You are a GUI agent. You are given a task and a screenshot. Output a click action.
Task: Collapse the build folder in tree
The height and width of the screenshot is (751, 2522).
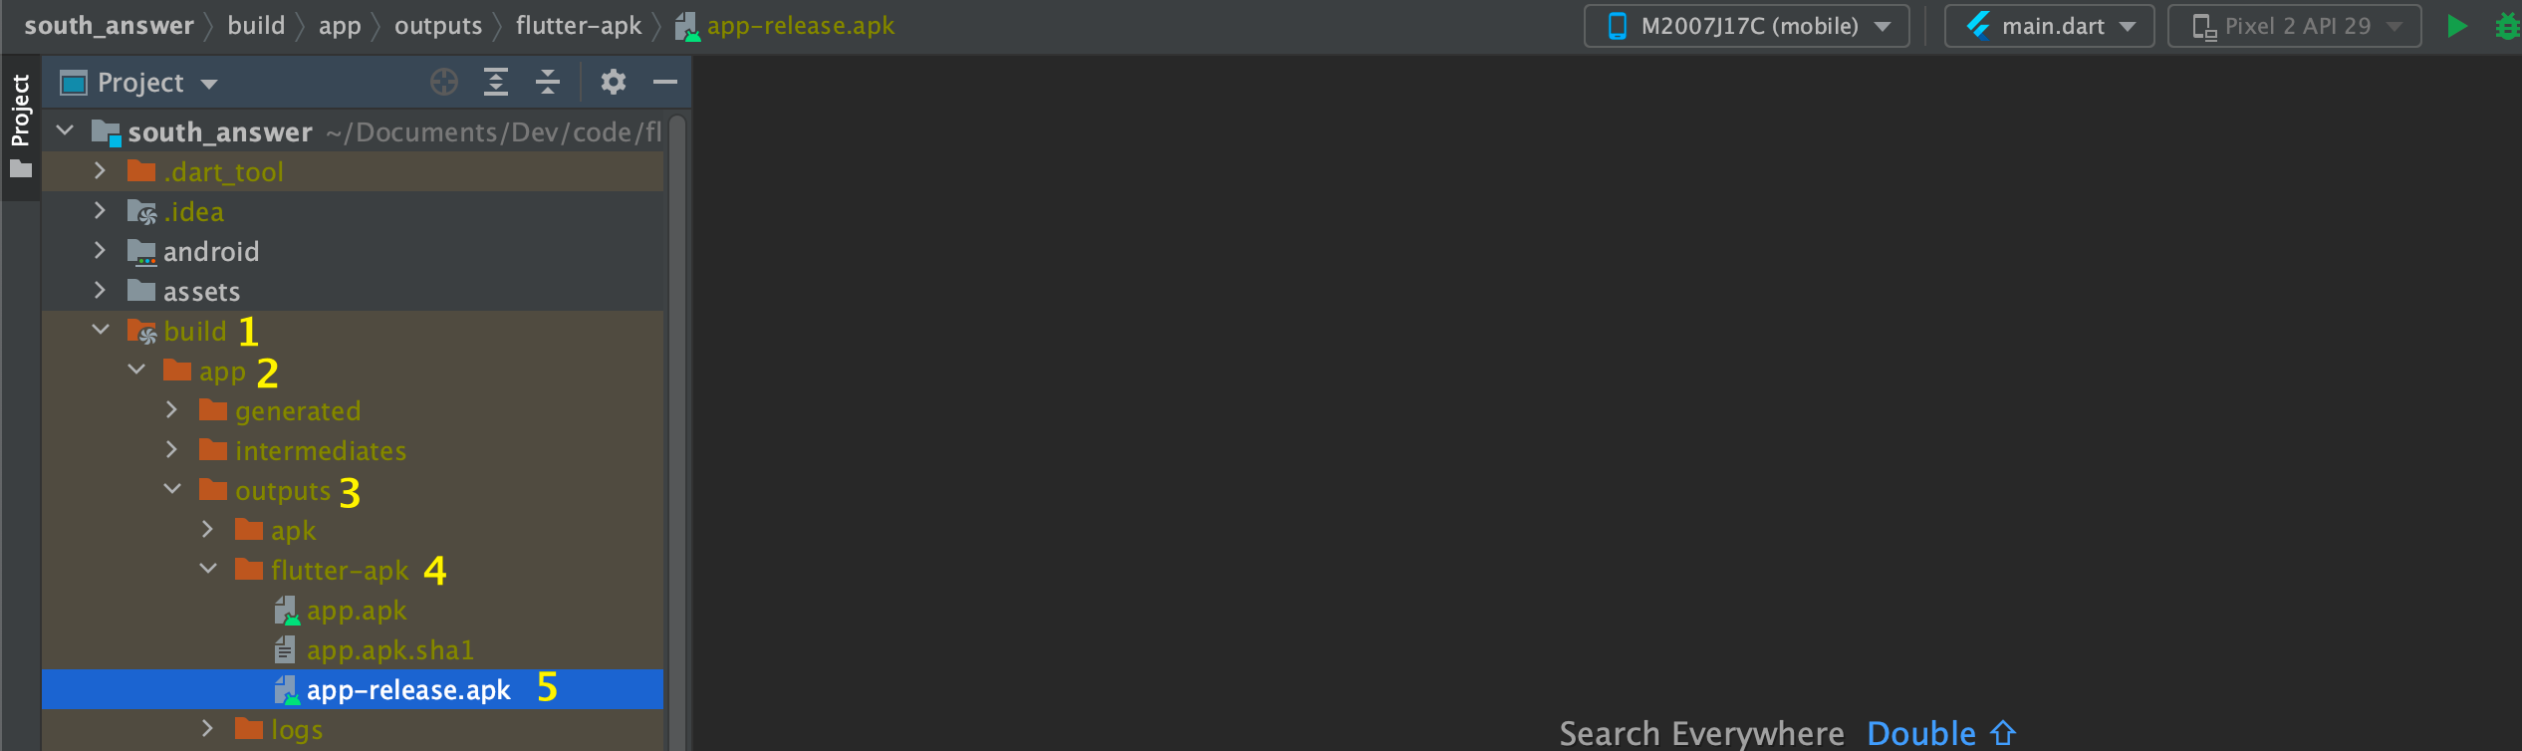pyautogui.click(x=101, y=330)
